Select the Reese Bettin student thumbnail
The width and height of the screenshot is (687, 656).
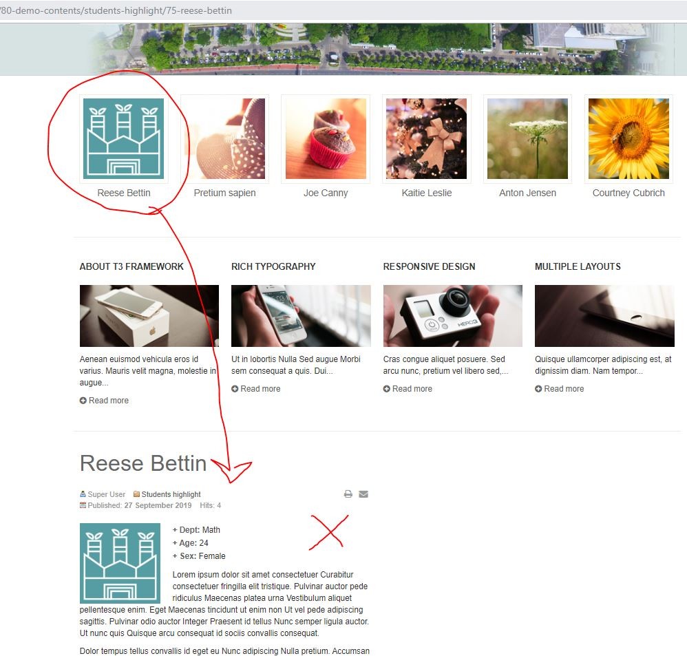point(123,138)
